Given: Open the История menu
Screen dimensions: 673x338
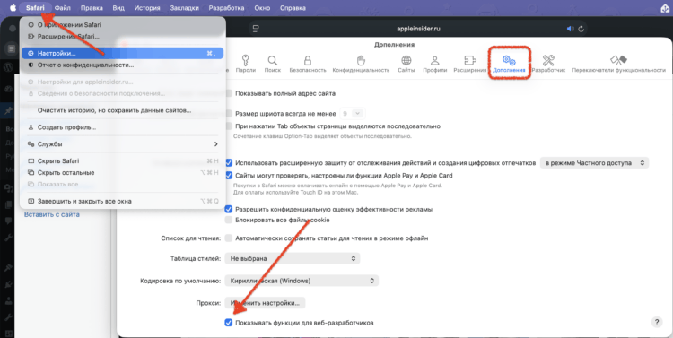Looking at the screenshot, I should 147,8.
